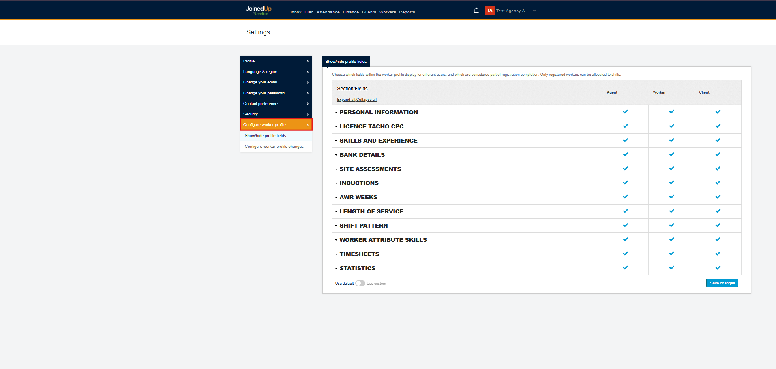This screenshot has height=369, width=776.
Task: Toggle the Client checkmark for Site Assessments
Action: (x=718, y=169)
